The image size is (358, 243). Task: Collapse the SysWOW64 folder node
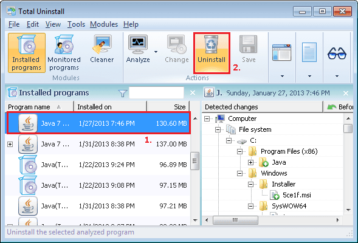tap(250, 207)
